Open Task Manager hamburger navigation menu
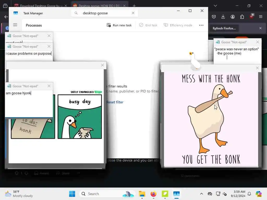 [15, 25]
